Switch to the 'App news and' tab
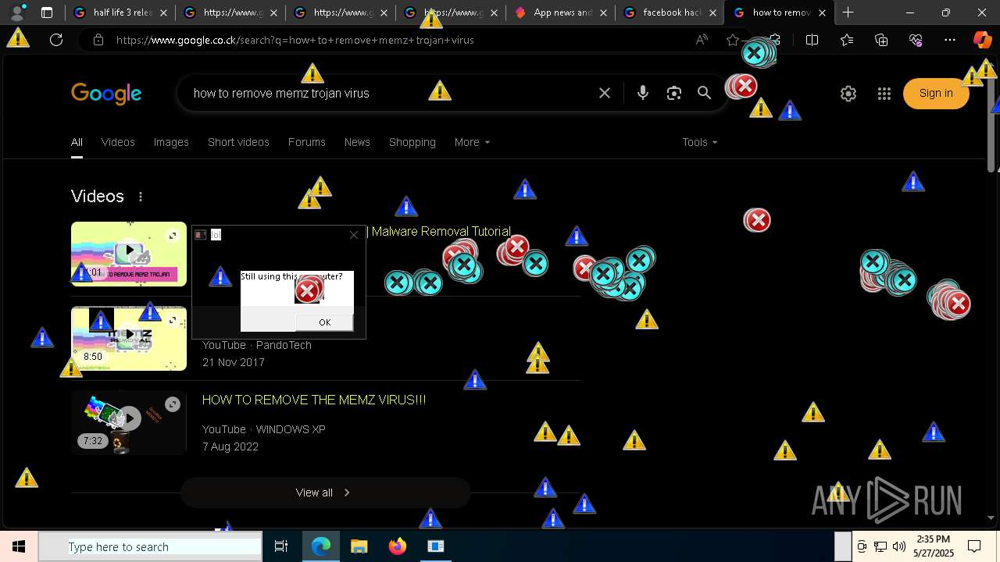 pos(561,12)
